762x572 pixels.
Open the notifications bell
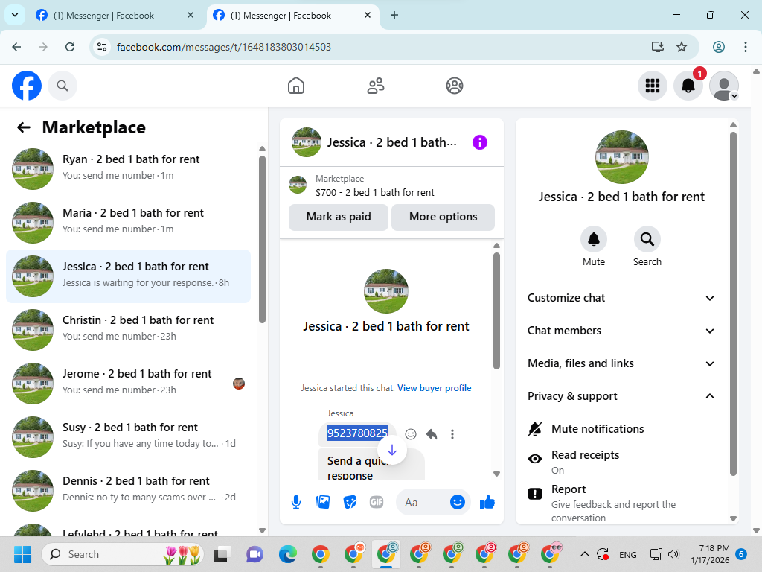[x=688, y=86]
